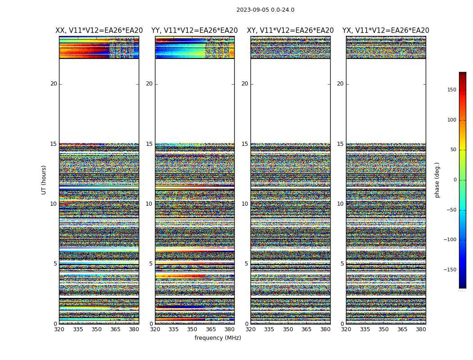The width and height of the screenshot is (473, 360).
Task: Click inside the YY phase waterfall plot
Action: click(x=195, y=180)
